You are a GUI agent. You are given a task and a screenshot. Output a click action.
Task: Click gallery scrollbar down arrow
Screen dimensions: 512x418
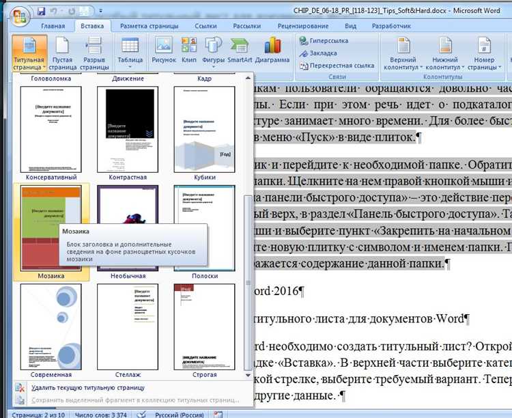(x=248, y=375)
